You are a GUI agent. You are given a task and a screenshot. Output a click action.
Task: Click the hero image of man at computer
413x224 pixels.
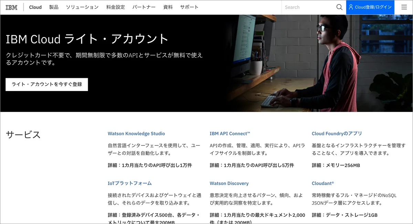pos(318,63)
